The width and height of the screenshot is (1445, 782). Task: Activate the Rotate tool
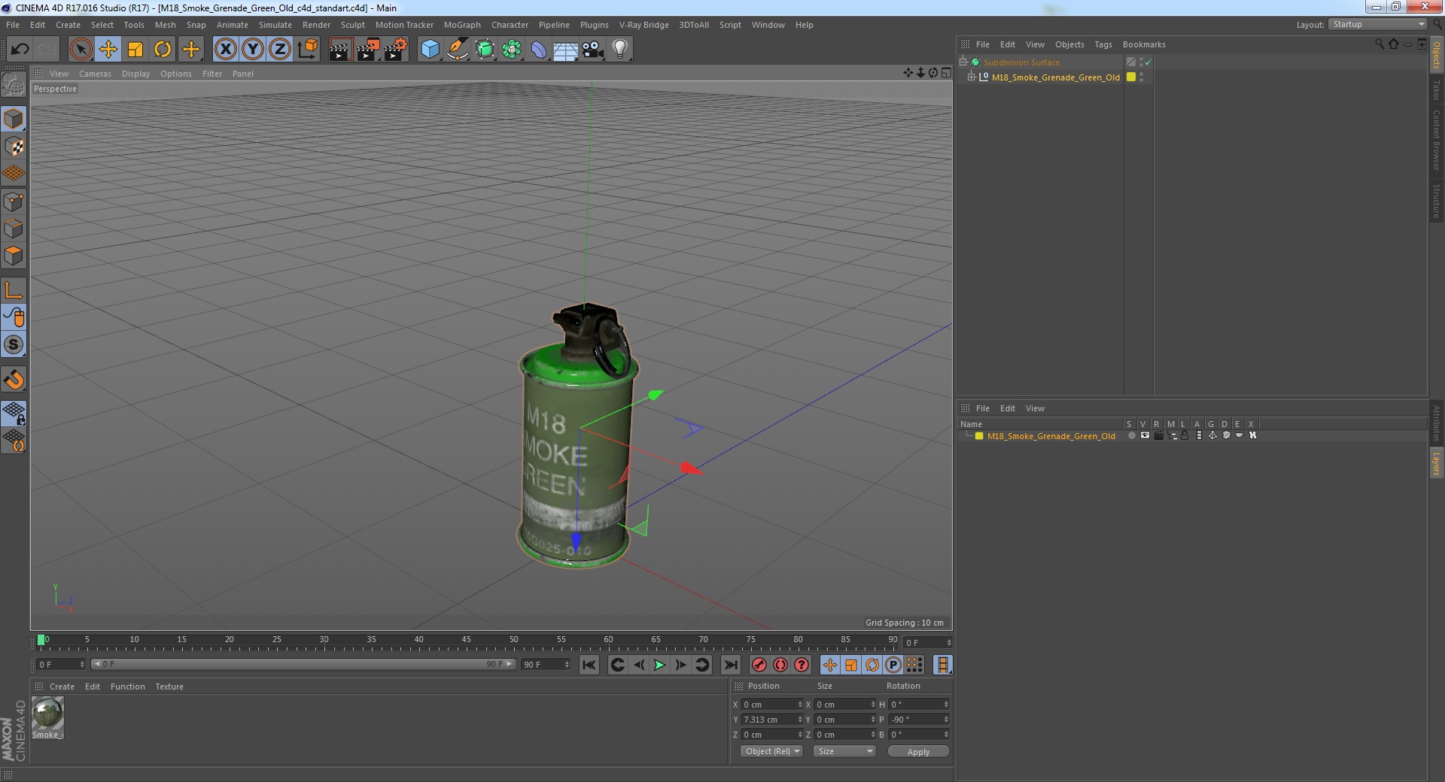163,50
